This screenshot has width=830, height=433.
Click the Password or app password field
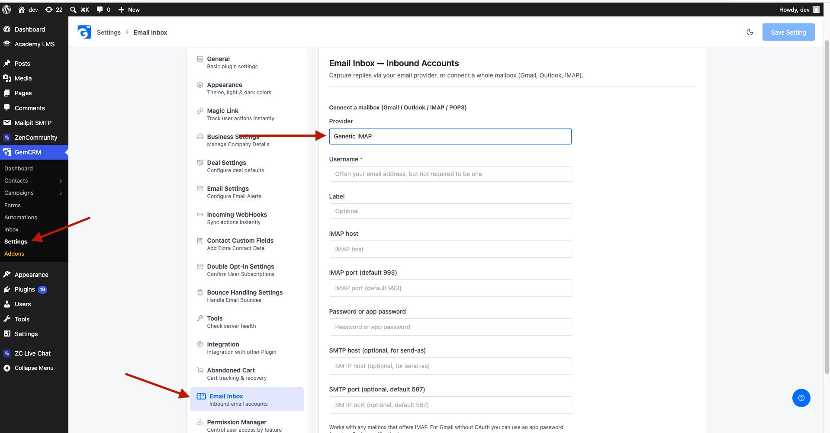450,327
